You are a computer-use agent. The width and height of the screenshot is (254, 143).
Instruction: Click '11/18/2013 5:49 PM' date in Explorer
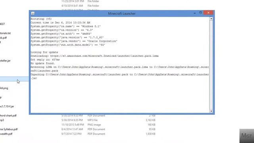coord(73,125)
